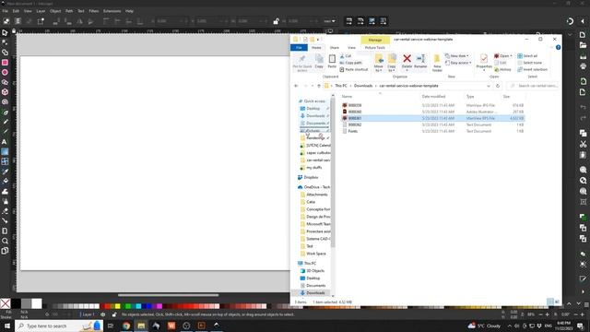Select the Zoom magnifier tool in toolbox
590x332 pixels.
click(x=5, y=241)
